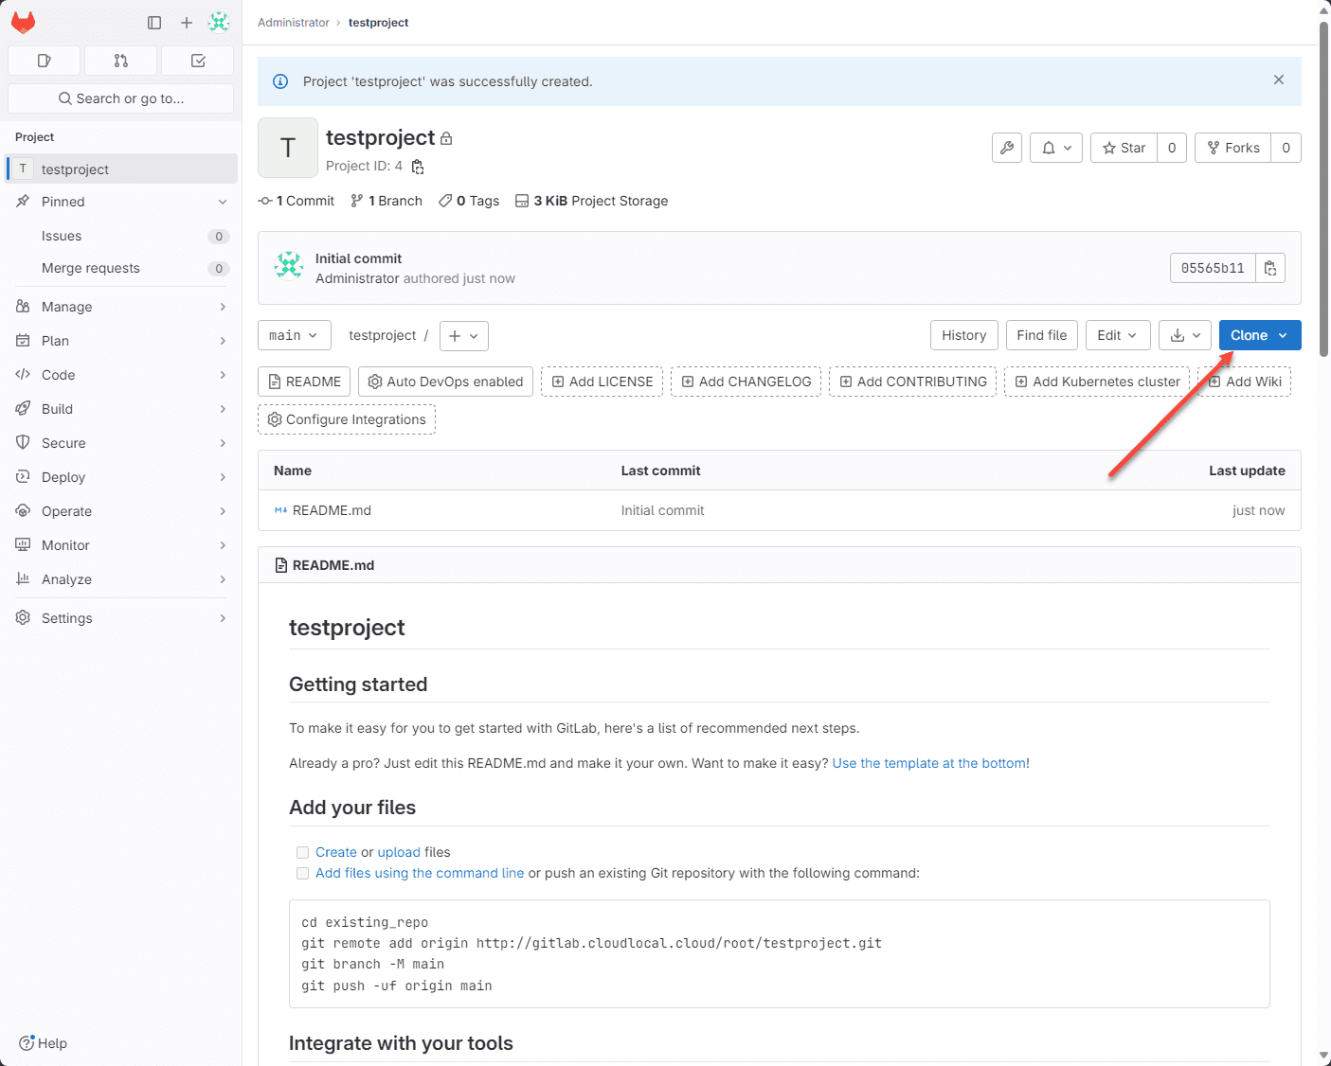Viewport: 1331px width, 1066px height.
Task: Open your user avatar menu
Action: coord(219,22)
